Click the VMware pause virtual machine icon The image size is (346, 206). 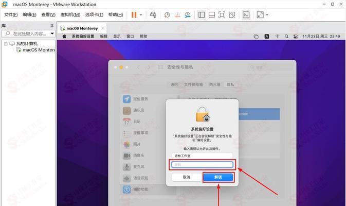[134, 15]
